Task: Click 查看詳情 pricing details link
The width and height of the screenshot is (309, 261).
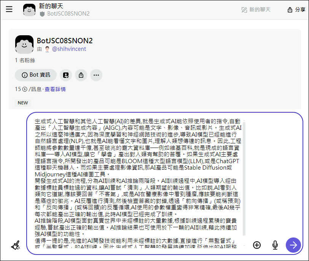Action: point(55,90)
